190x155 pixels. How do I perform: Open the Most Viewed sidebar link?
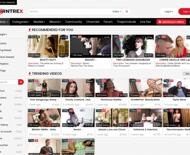click(7, 57)
